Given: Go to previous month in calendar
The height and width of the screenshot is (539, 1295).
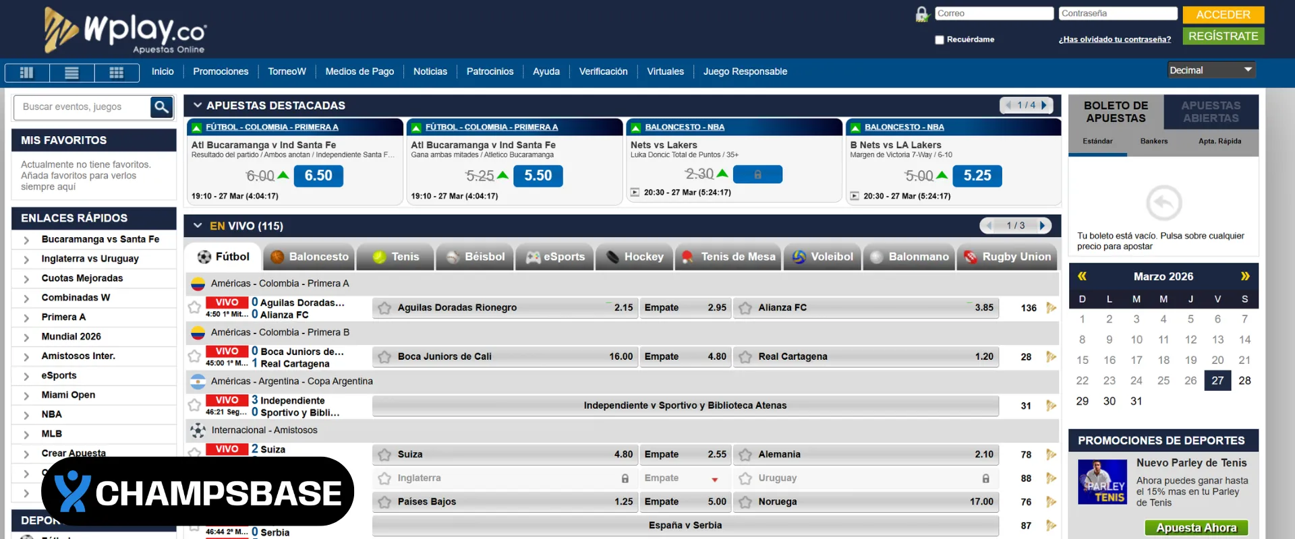Looking at the screenshot, I should [1082, 276].
